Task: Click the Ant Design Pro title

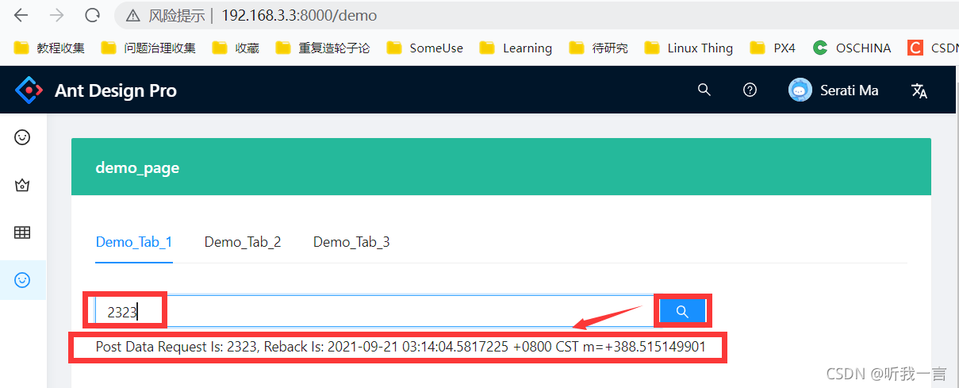Action: point(116,90)
